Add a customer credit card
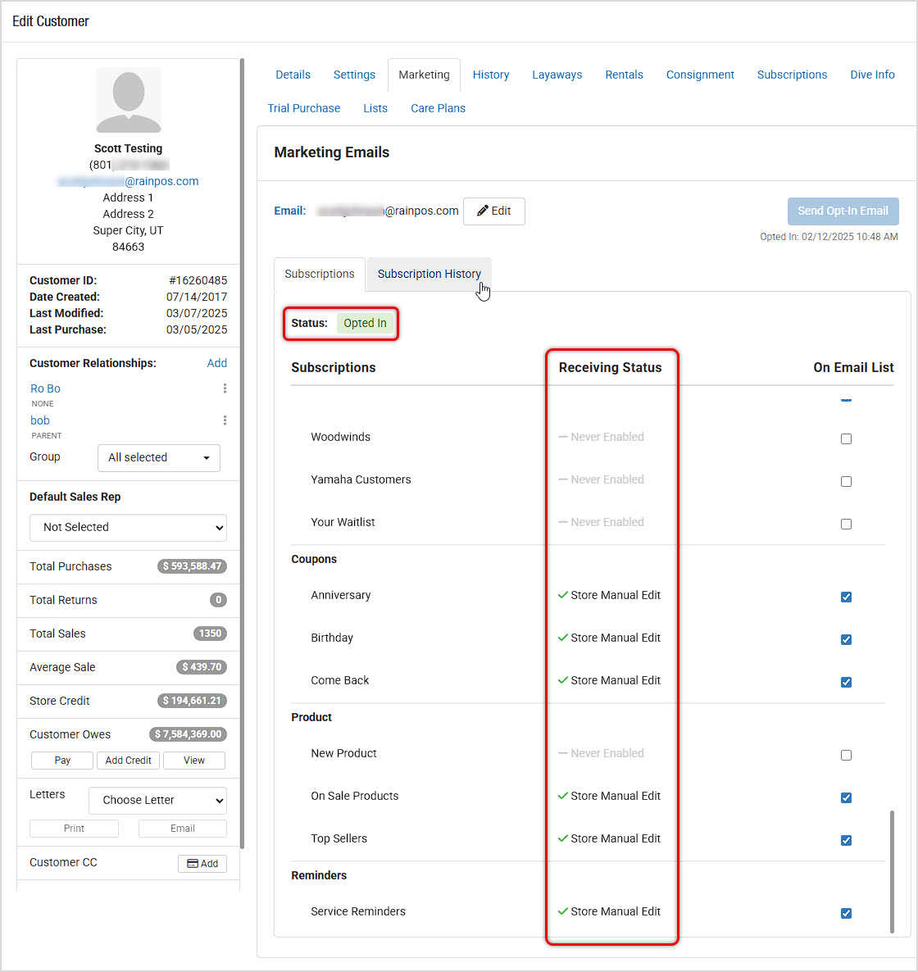The width and height of the screenshot is (918, 972). click(202, 863)
